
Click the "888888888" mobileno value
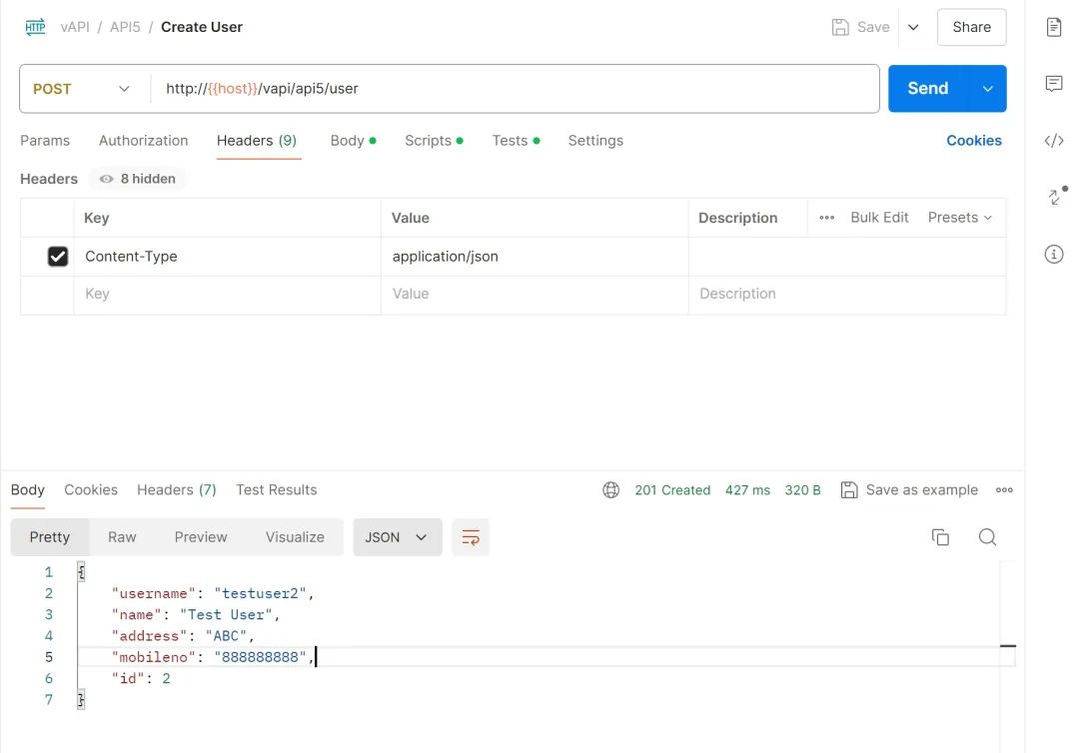(260, 657)
